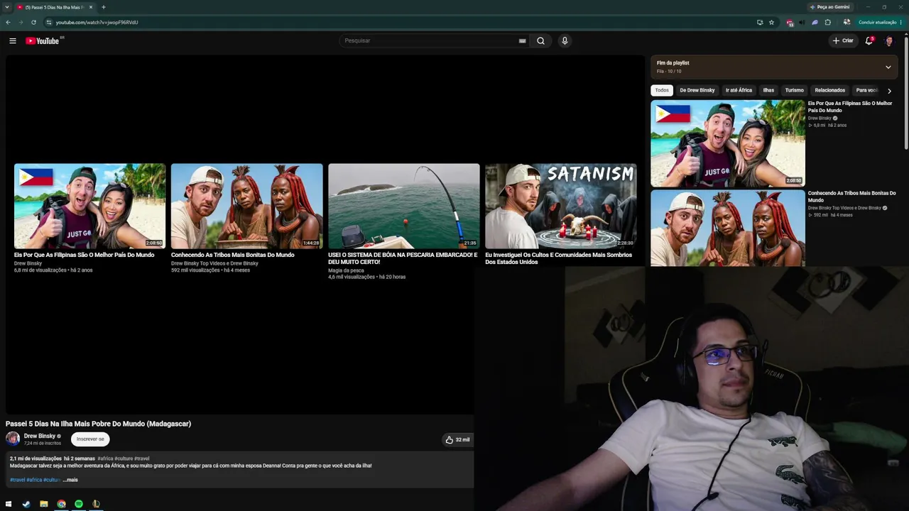Go back to the previous page
909x511 pixels.
8,22
